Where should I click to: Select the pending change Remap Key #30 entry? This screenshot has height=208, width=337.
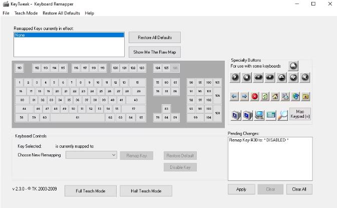click(x=259, y=140)
